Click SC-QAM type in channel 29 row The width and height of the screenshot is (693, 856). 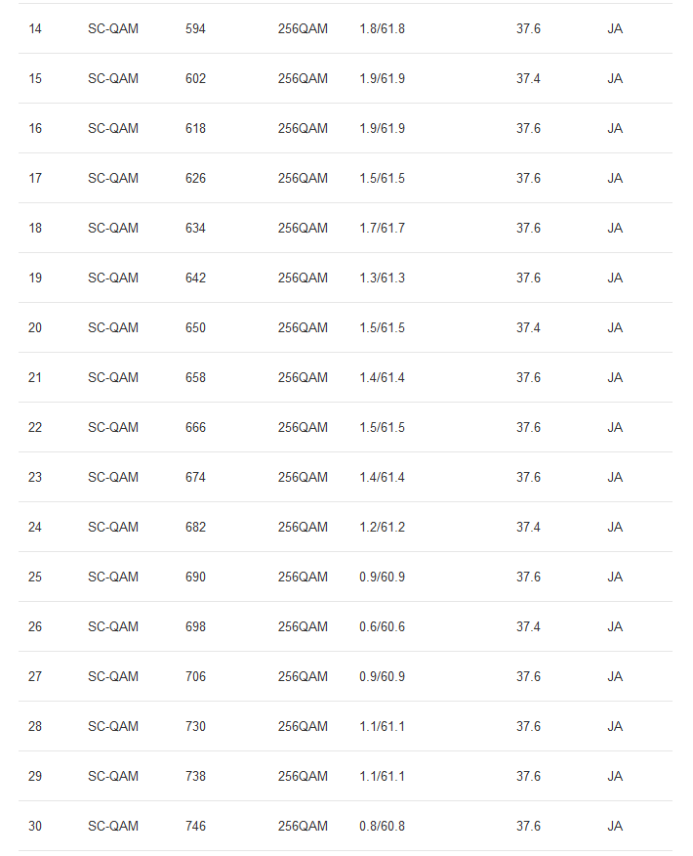click(x=113, y=777)
